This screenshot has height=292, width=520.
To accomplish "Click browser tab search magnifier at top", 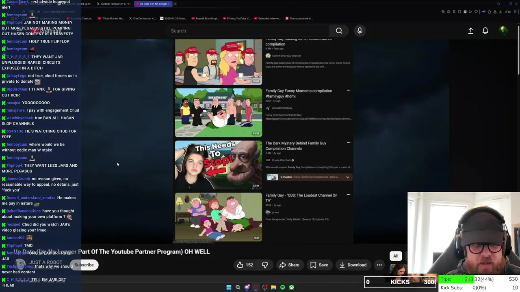I will (498, 4).
